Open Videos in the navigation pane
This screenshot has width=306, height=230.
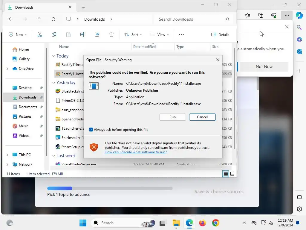click(x=24, y=136)
